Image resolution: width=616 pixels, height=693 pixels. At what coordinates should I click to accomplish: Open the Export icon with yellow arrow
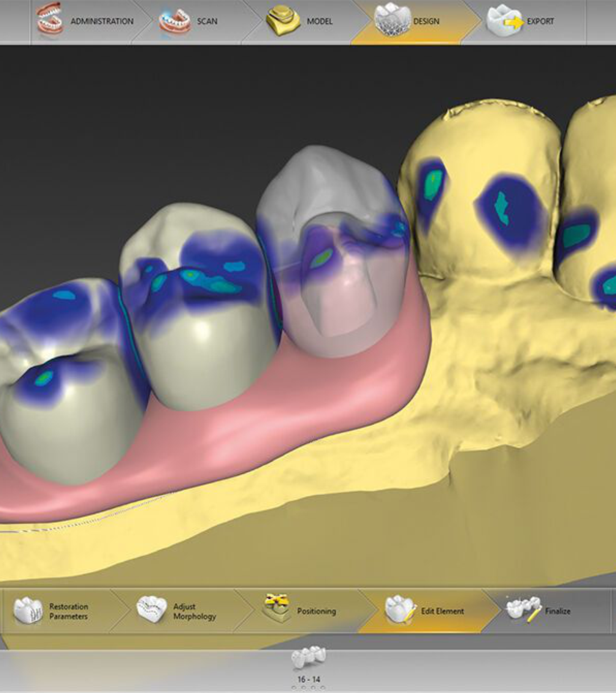click(x=505, y=21)
